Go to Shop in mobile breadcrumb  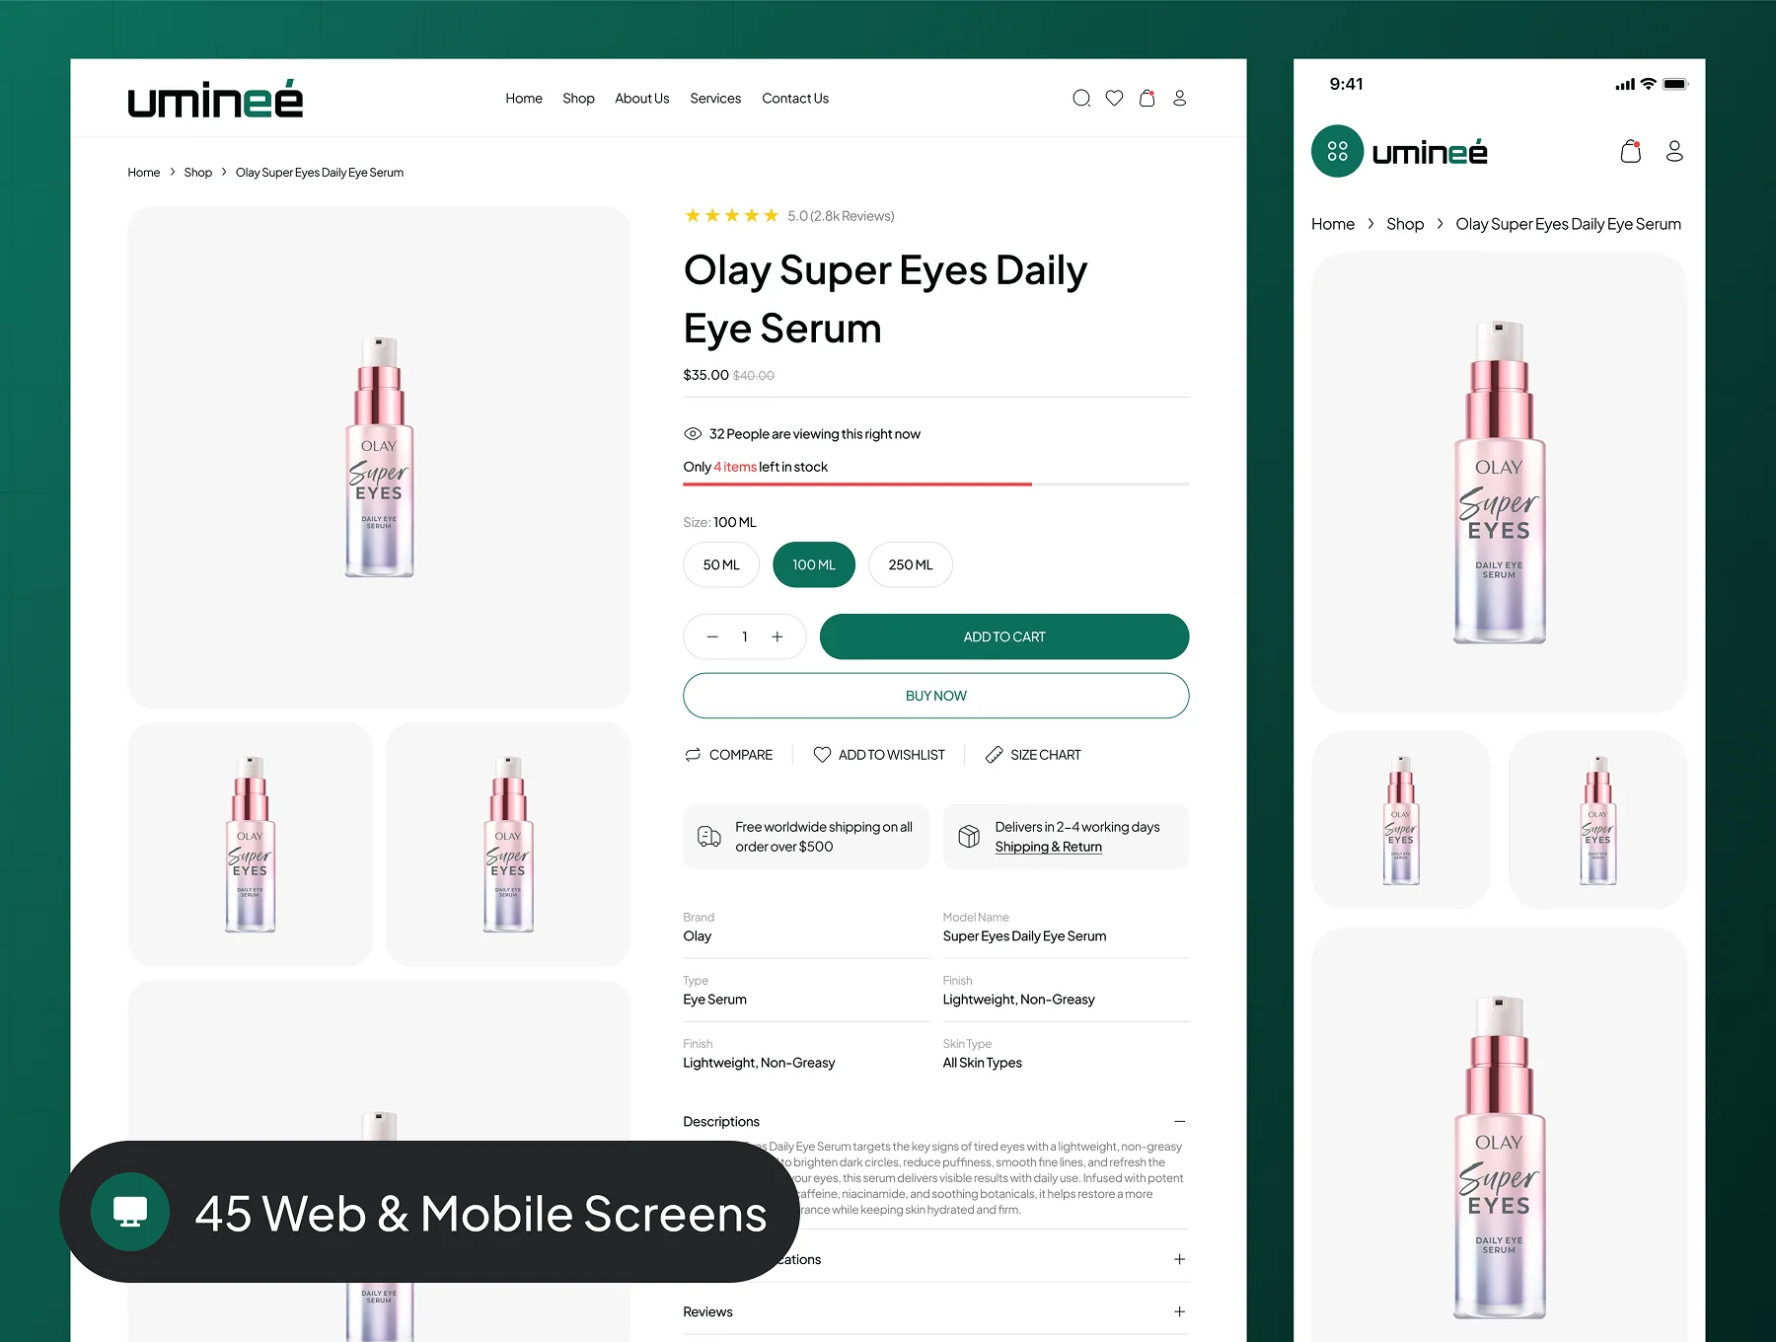pyautogui.click(x=1405, y=224)
